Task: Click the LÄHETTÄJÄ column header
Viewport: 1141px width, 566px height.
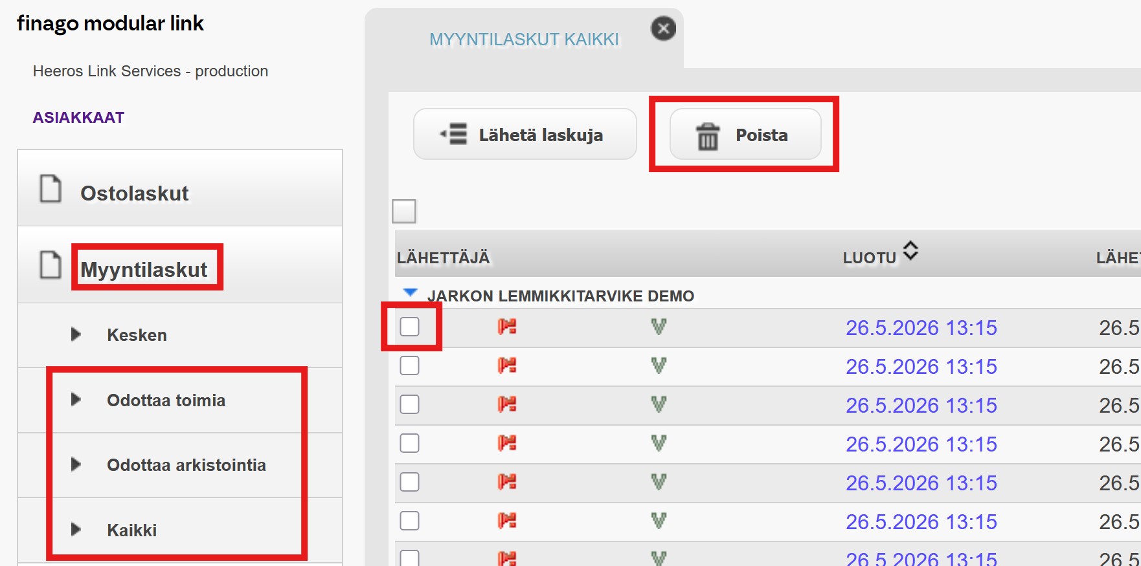Action: (x=444, y=258)
